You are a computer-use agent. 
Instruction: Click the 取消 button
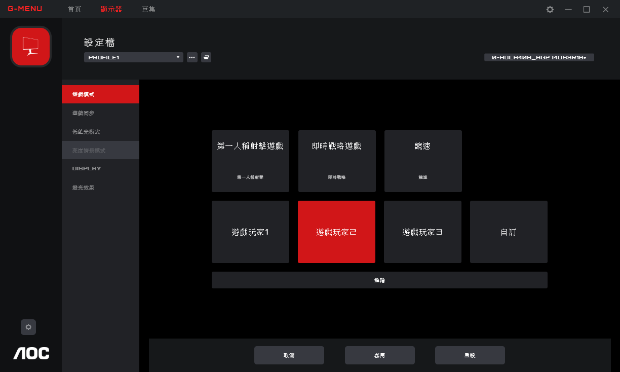[289, 355]
